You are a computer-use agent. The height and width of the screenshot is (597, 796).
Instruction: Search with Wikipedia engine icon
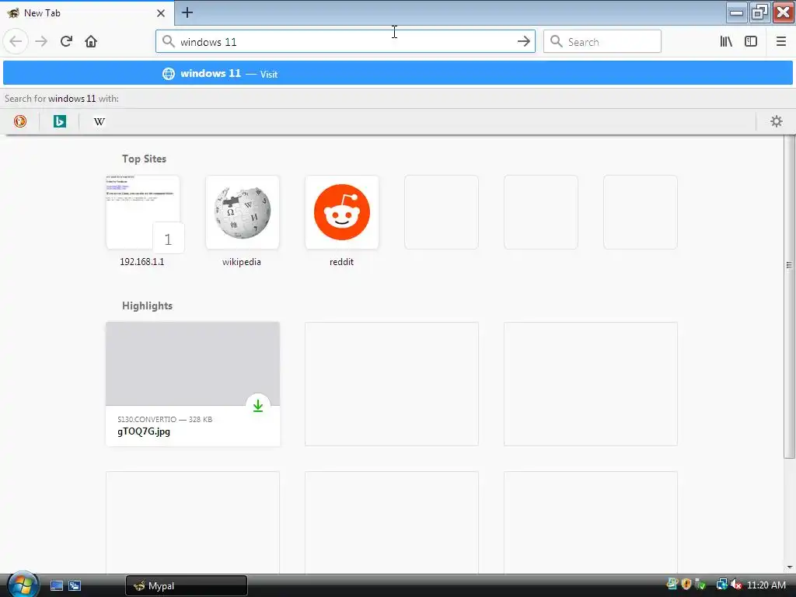tap(99, 121)
